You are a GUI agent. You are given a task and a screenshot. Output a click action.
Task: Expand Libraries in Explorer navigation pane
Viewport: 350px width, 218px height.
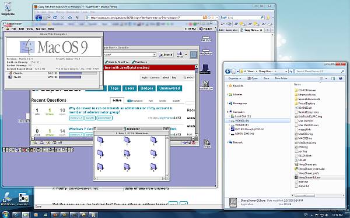tap(228, 95)
